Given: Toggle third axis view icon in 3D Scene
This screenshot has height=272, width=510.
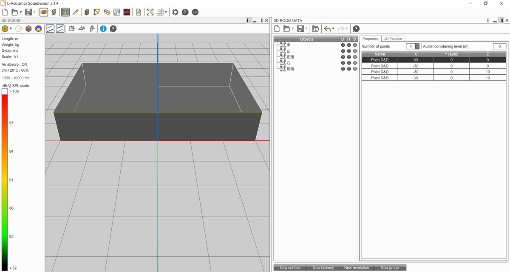Looking at the screenshot, I should click(x=92, y=29).
